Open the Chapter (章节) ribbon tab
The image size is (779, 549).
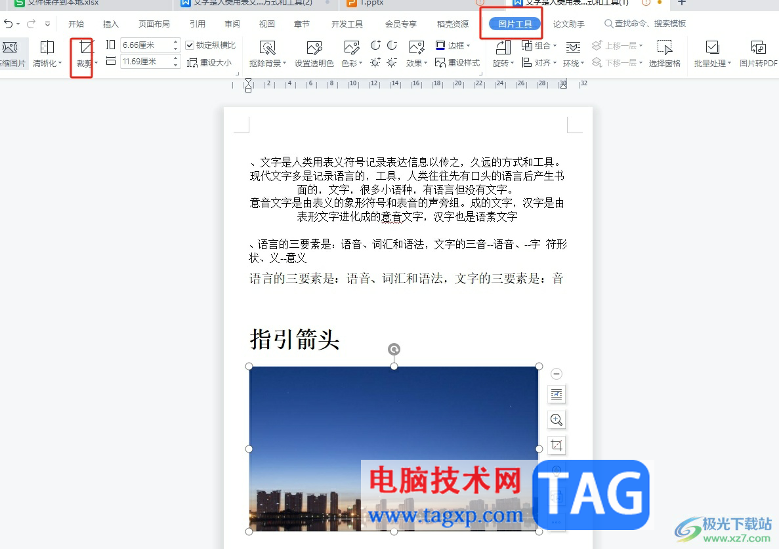[302, 24]
